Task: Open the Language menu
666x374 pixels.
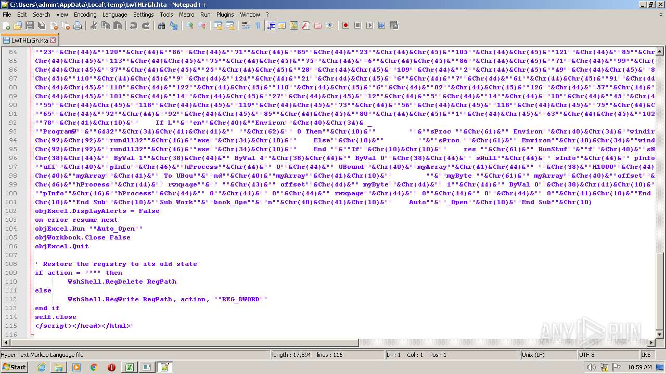Action: click(114, 15)
